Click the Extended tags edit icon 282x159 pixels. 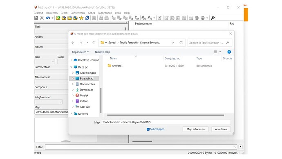point(159,18)
